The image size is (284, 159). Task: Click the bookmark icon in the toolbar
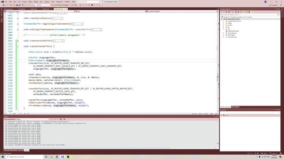92,5
